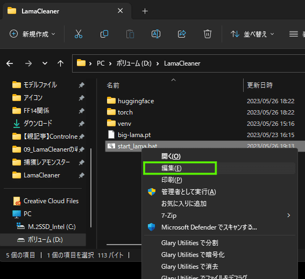This screenshot has width=305, height=279.
Task: Click the Cut scissors icon in toolbar
Action: [79, 34]
